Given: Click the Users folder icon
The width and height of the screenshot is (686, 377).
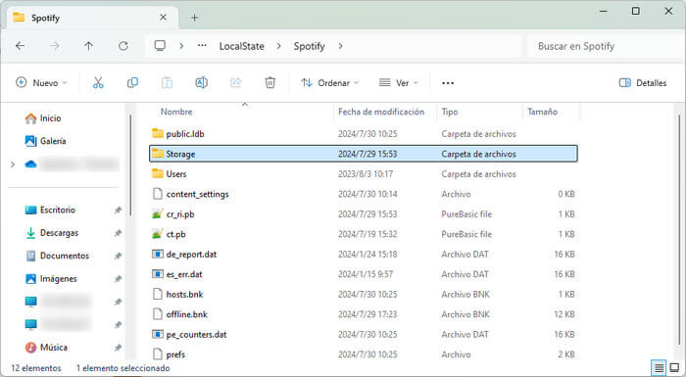Looking at the screenshot, I should tap(158, 173).
